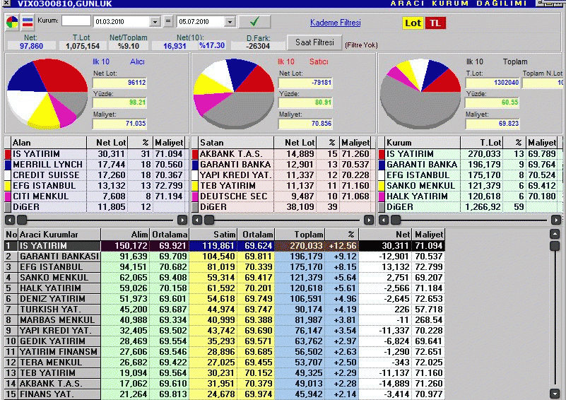Switch to Lot display mode
The height and width of the screenshot is (400, 566).
tap(413, 23)
